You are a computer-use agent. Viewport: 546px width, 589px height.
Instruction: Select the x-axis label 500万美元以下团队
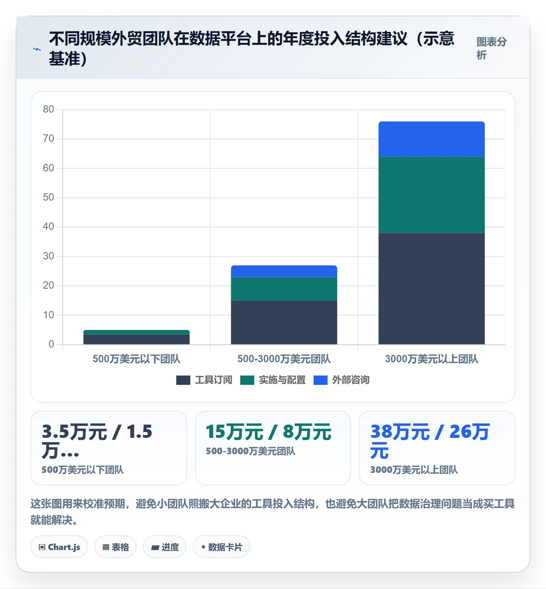point(136,359)
